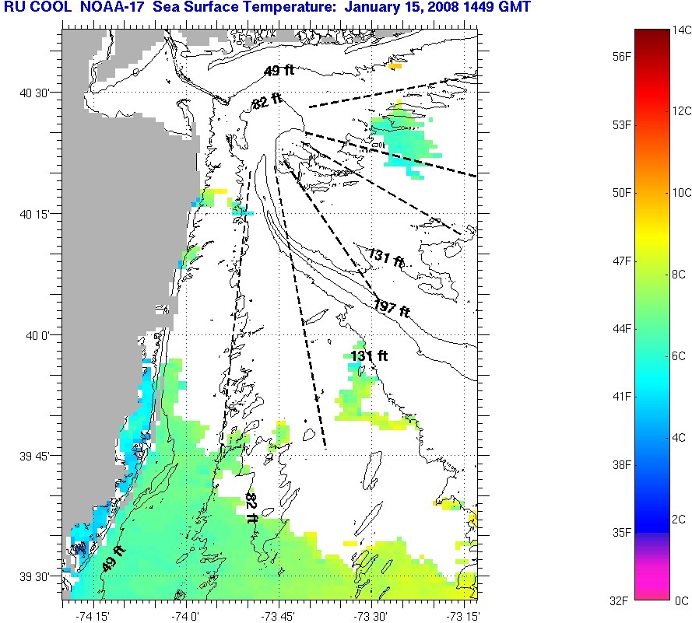Click the '197 ft' depth contour label
The image size is (692, 623).
click(x=392, y=308)
